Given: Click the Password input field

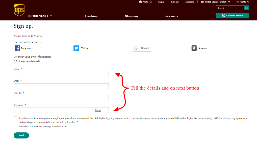Looking at the screenshot, I should [x=61, y=110].
